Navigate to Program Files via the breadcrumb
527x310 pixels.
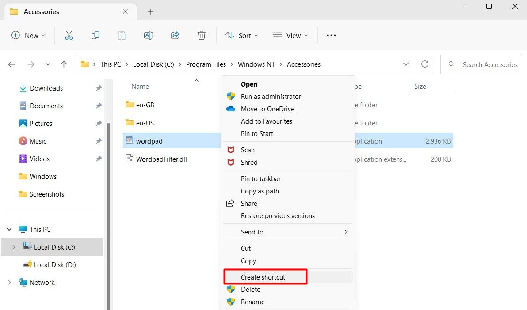pyautogui.click(x=206, y=64)
